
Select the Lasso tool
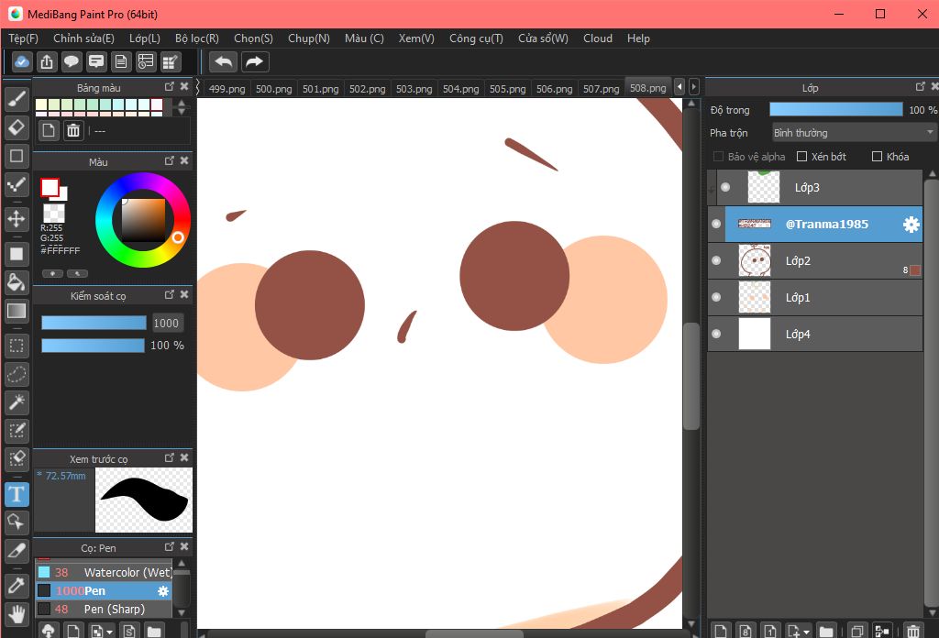[x=17, y=374]
